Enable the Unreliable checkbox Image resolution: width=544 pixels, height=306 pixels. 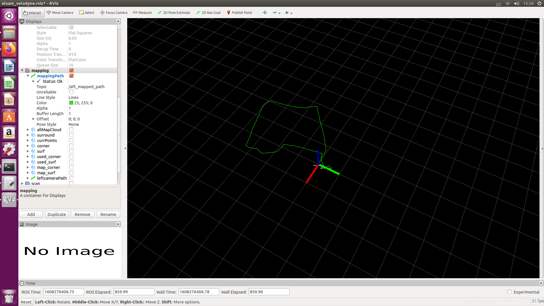click(x=71, y=92)
